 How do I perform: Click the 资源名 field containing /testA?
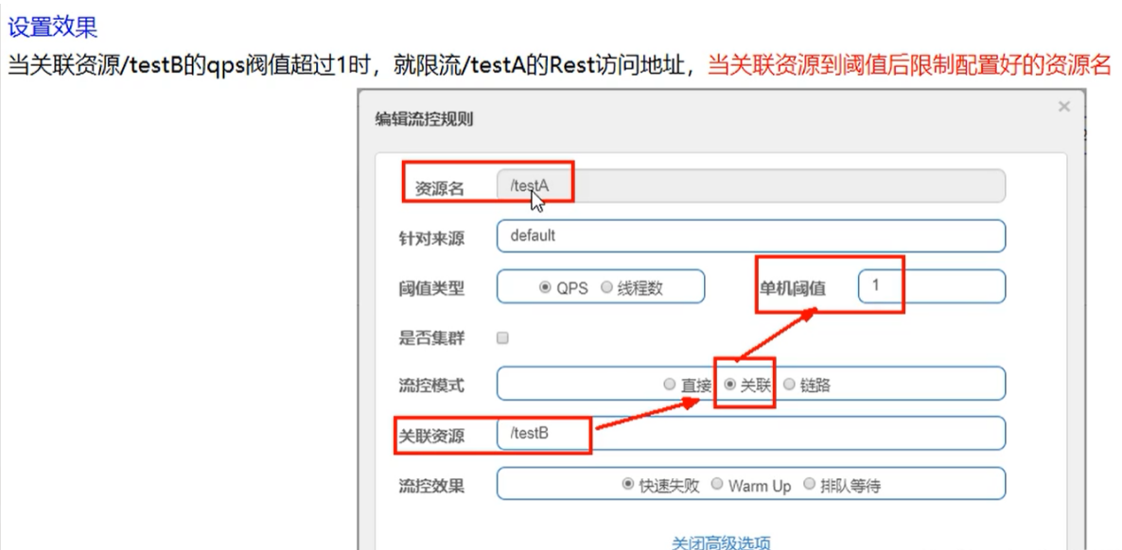coord(750,186)
